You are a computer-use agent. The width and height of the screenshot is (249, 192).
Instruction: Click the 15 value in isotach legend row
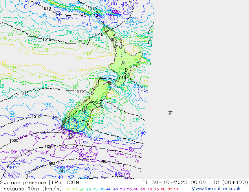point(75,189)
